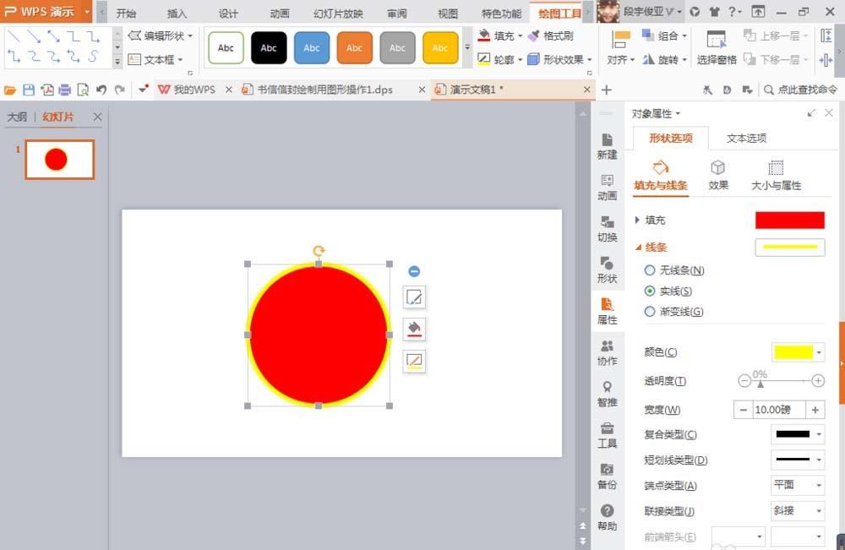This screenshot has width=845, height=550.
Task: Click the 轮廓 outline icon in ribbon
Action: [483, 60]
